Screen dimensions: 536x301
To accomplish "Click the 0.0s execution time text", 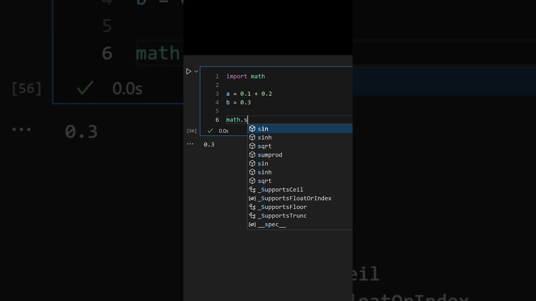I will (x=224, y=131).
